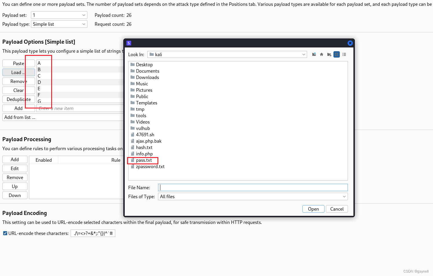Click the Cancel button
Image resolution: width=433 pixels, height=276 pixels.
337,209
